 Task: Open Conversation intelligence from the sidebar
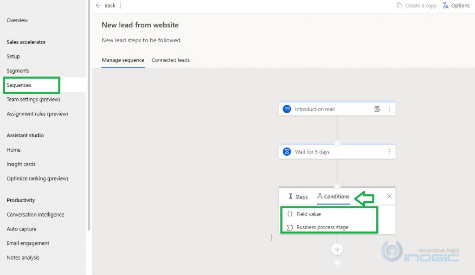[x=35, y=214]
